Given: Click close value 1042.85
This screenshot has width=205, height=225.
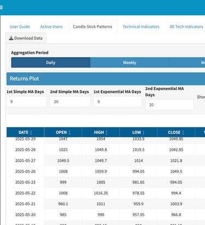Looking at the screenshot, I should pos(176,150).
